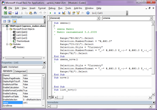The width and height of the screenshot is (157, 110).
Task: Open the Insert UserForm dropdown arrow
Action: [13, 13]
